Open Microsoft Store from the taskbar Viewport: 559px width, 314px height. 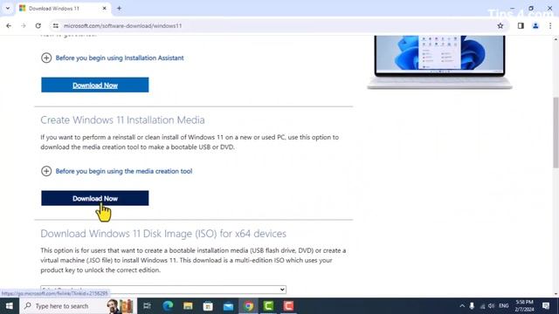click(208, 306)
